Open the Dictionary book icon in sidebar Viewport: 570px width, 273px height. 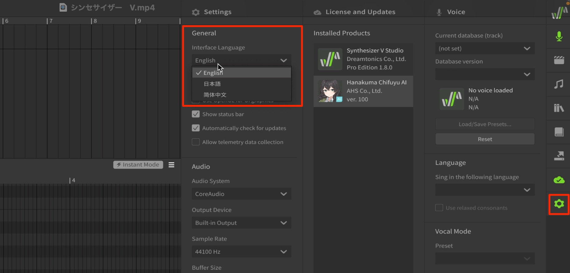coord(559,132)
